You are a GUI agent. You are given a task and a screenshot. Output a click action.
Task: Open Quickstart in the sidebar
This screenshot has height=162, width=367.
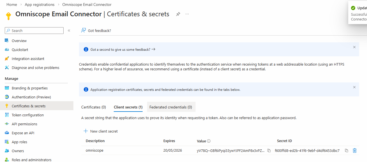tap(20, 50)
